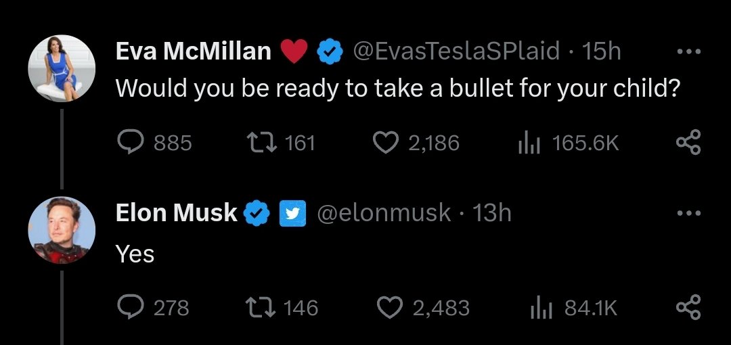This screenshot has width=731, height=345.
Task: Open Elon Musk's profile picture
Action: [62, 230]
